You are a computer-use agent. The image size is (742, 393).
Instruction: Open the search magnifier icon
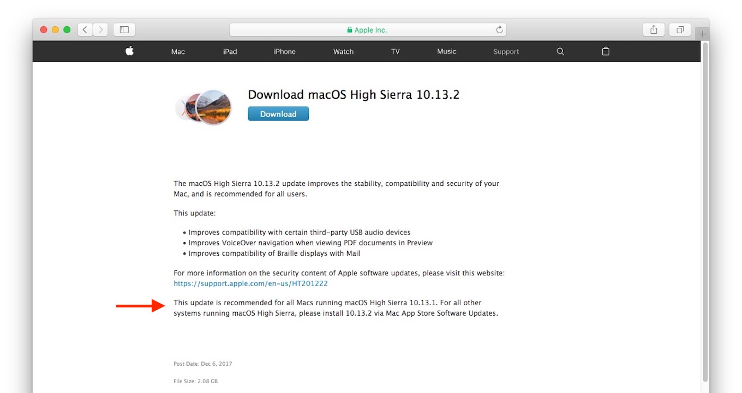(x=560, y=51)
